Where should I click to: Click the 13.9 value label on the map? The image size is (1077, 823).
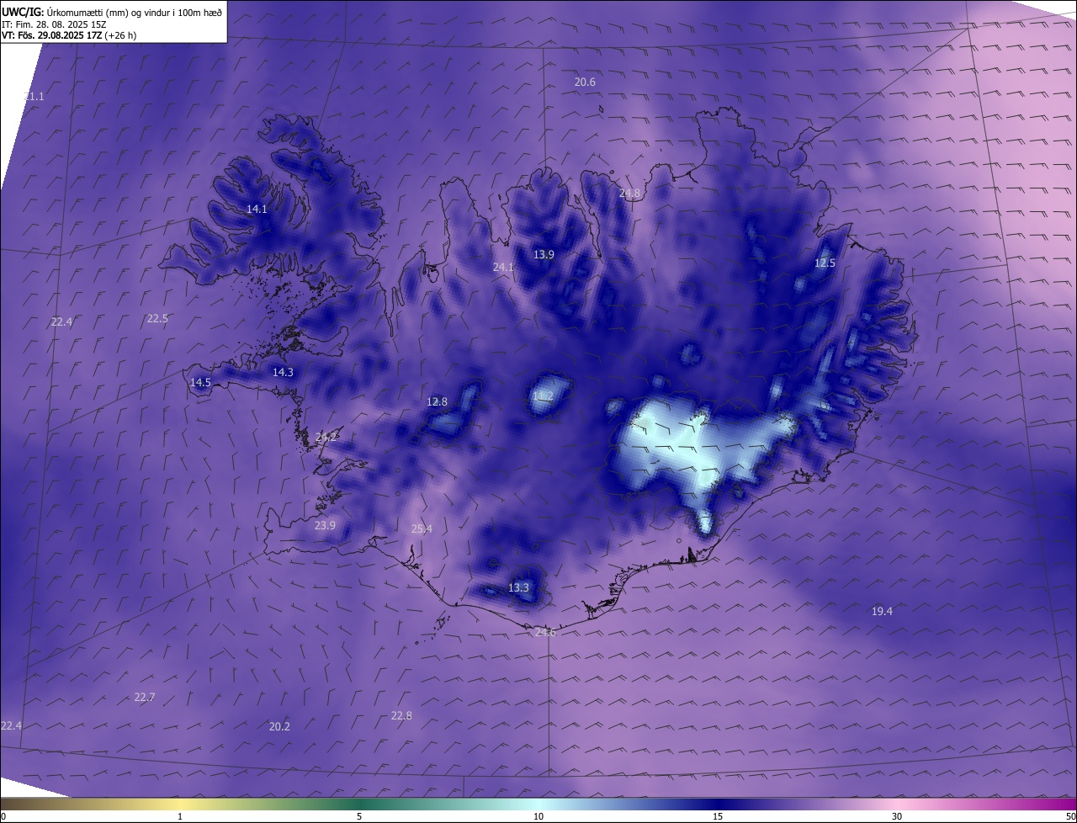coord(544,254)
